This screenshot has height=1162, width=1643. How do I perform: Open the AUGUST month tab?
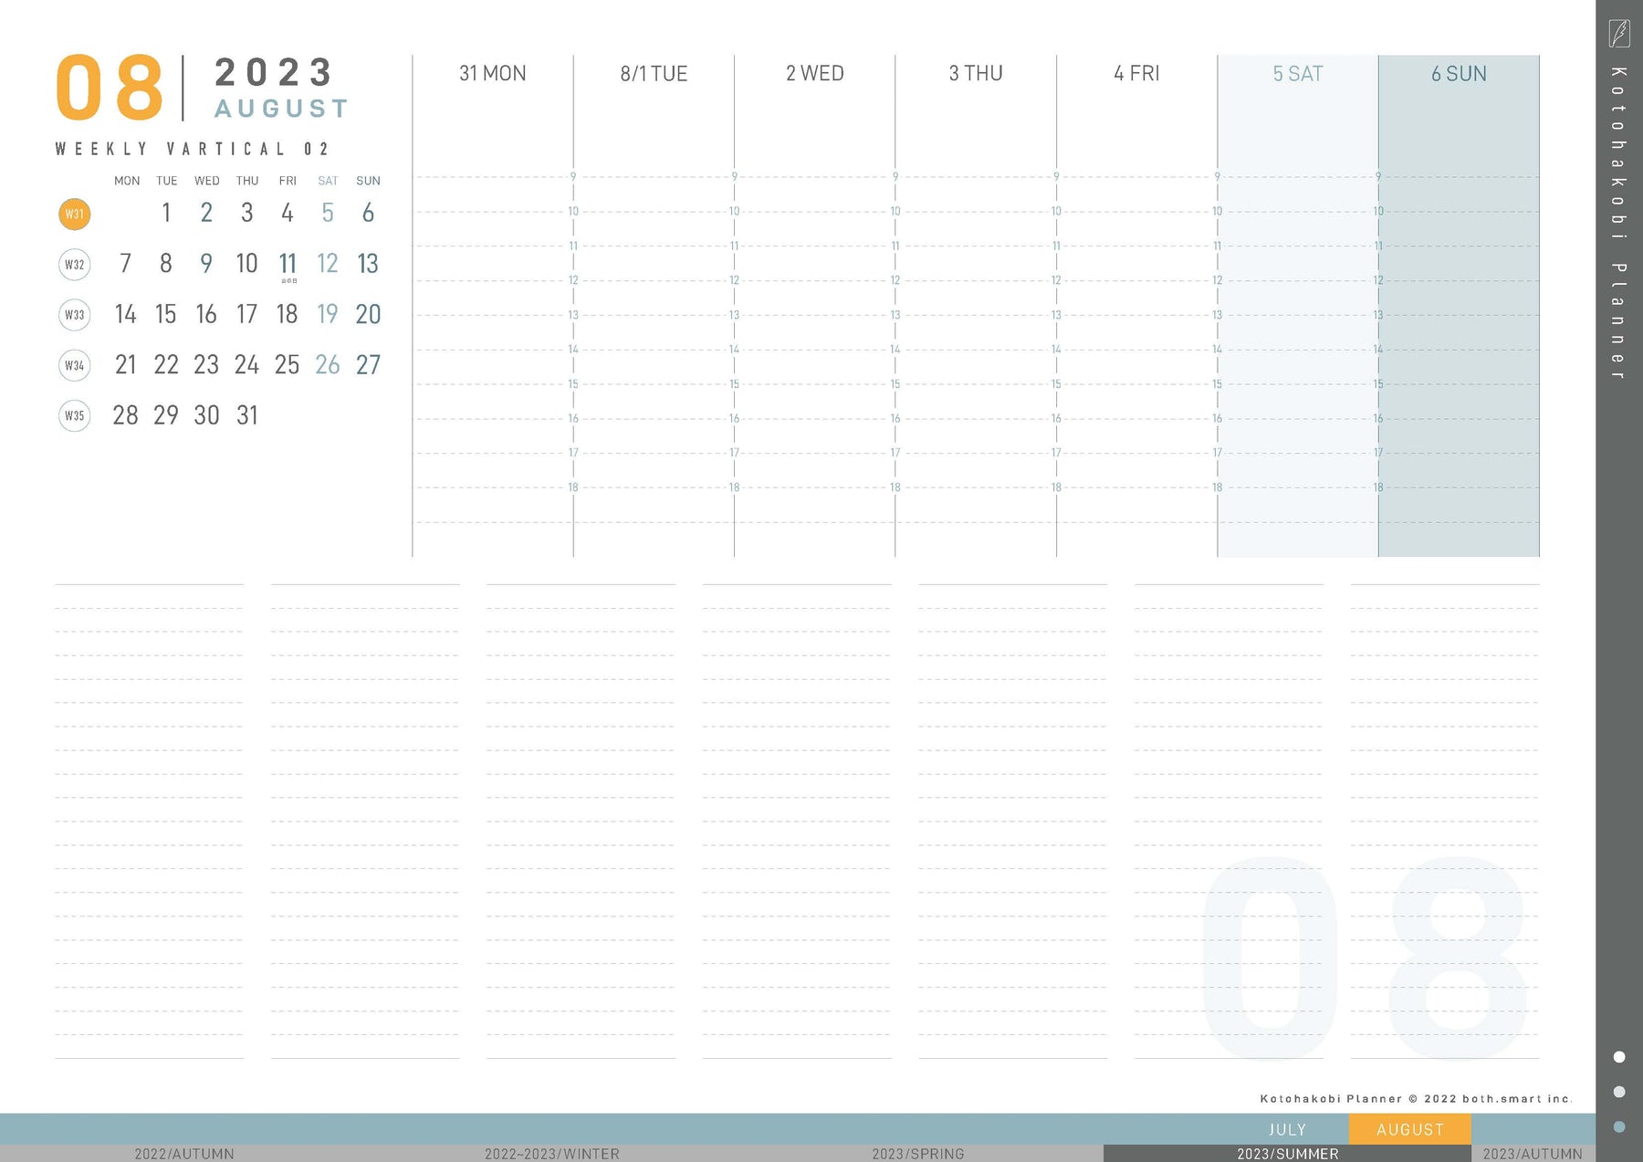pos(1409,1129)
